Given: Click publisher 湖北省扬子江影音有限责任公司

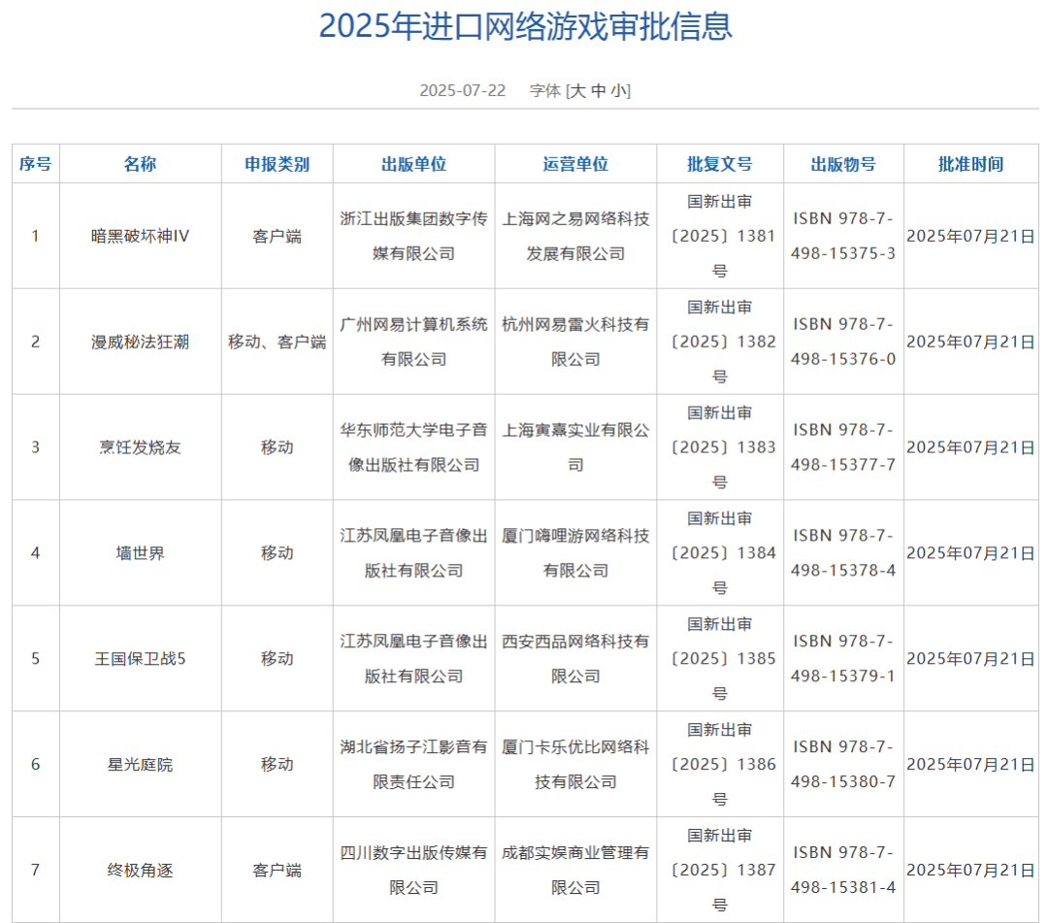Looking at the screenshot, I should tap(413, 764).
